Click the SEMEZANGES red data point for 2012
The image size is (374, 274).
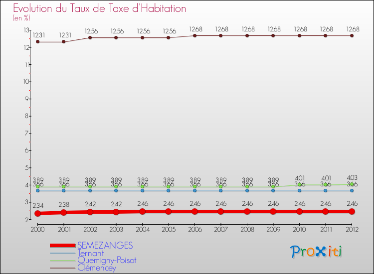coord(352,211)
